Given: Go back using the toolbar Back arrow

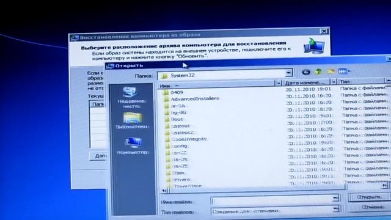Looking at the screenshot, I should point(306,72).
